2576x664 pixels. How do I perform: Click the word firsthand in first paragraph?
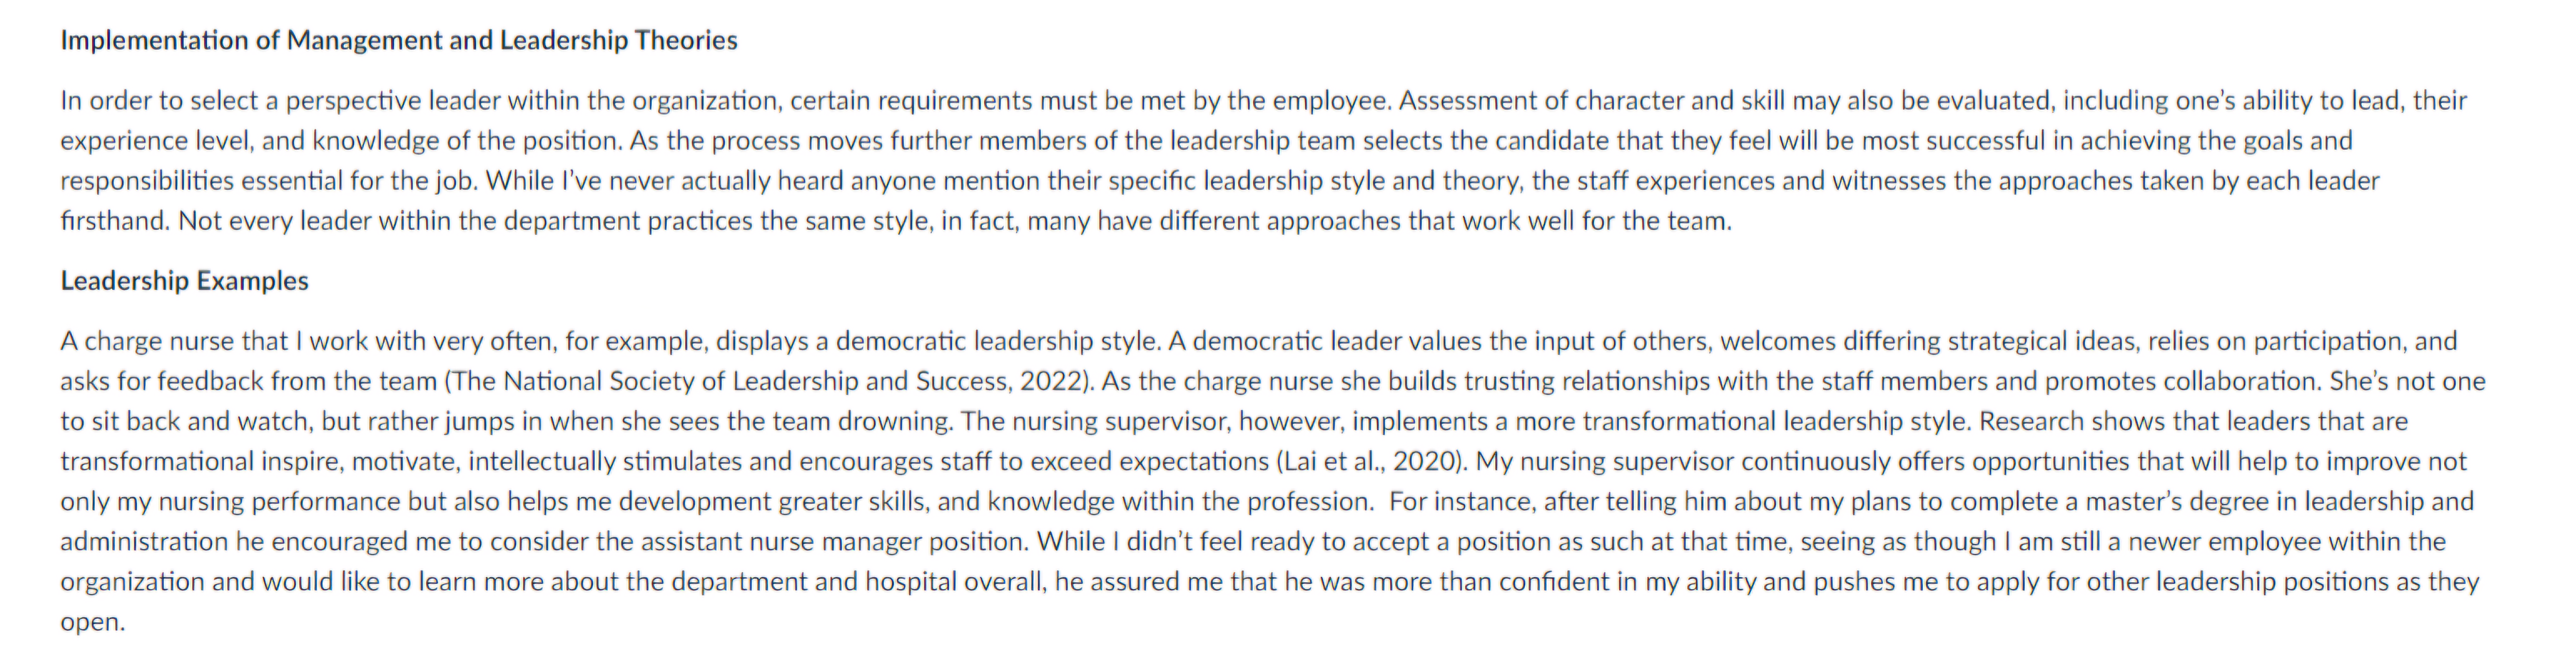point(114,221)
